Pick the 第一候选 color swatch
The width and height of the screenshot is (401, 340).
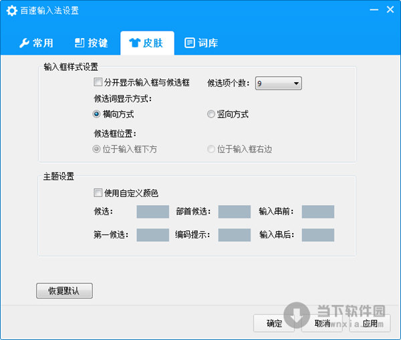(x=152, y=235)
